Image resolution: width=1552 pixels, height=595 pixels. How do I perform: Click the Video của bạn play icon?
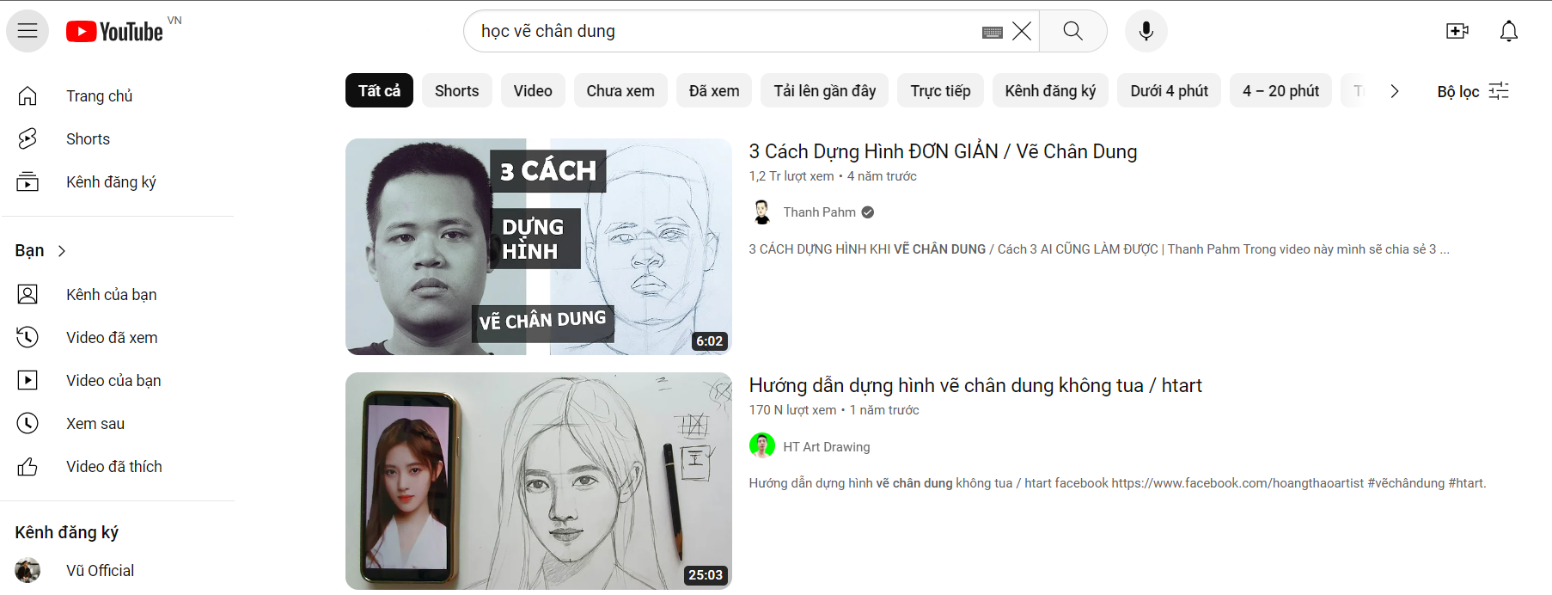point(27,380)
